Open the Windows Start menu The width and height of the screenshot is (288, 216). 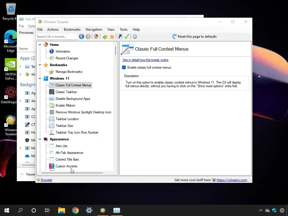coord(7,210)
